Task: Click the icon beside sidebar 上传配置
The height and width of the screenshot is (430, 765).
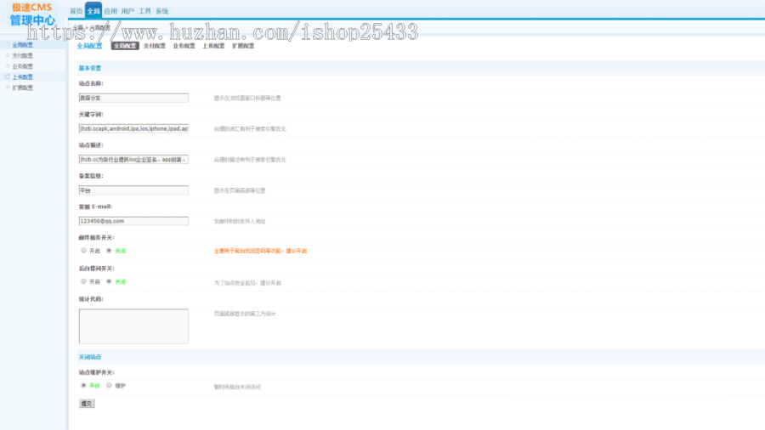Action: click(8, 76)
